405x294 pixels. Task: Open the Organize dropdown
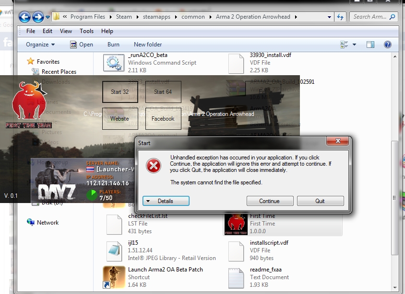tap(40, 45)
